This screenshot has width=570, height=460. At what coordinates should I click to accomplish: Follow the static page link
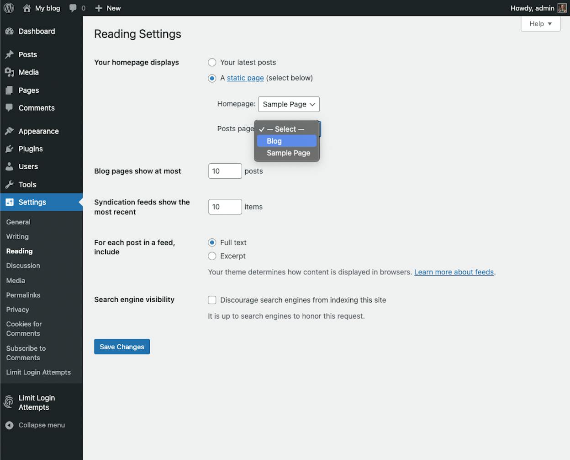tap(245, 78)
